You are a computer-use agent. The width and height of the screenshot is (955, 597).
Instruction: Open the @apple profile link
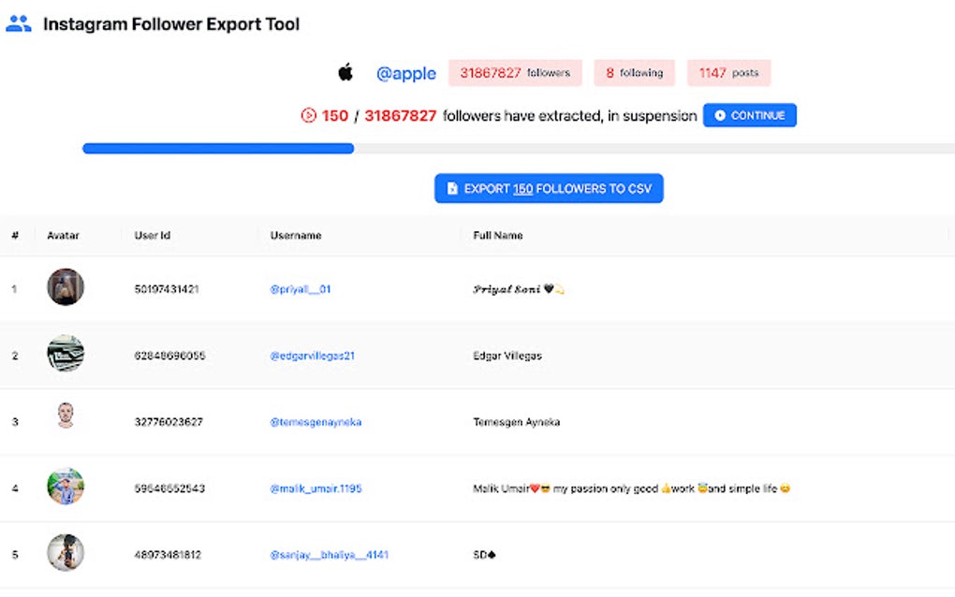pos(406,73)
